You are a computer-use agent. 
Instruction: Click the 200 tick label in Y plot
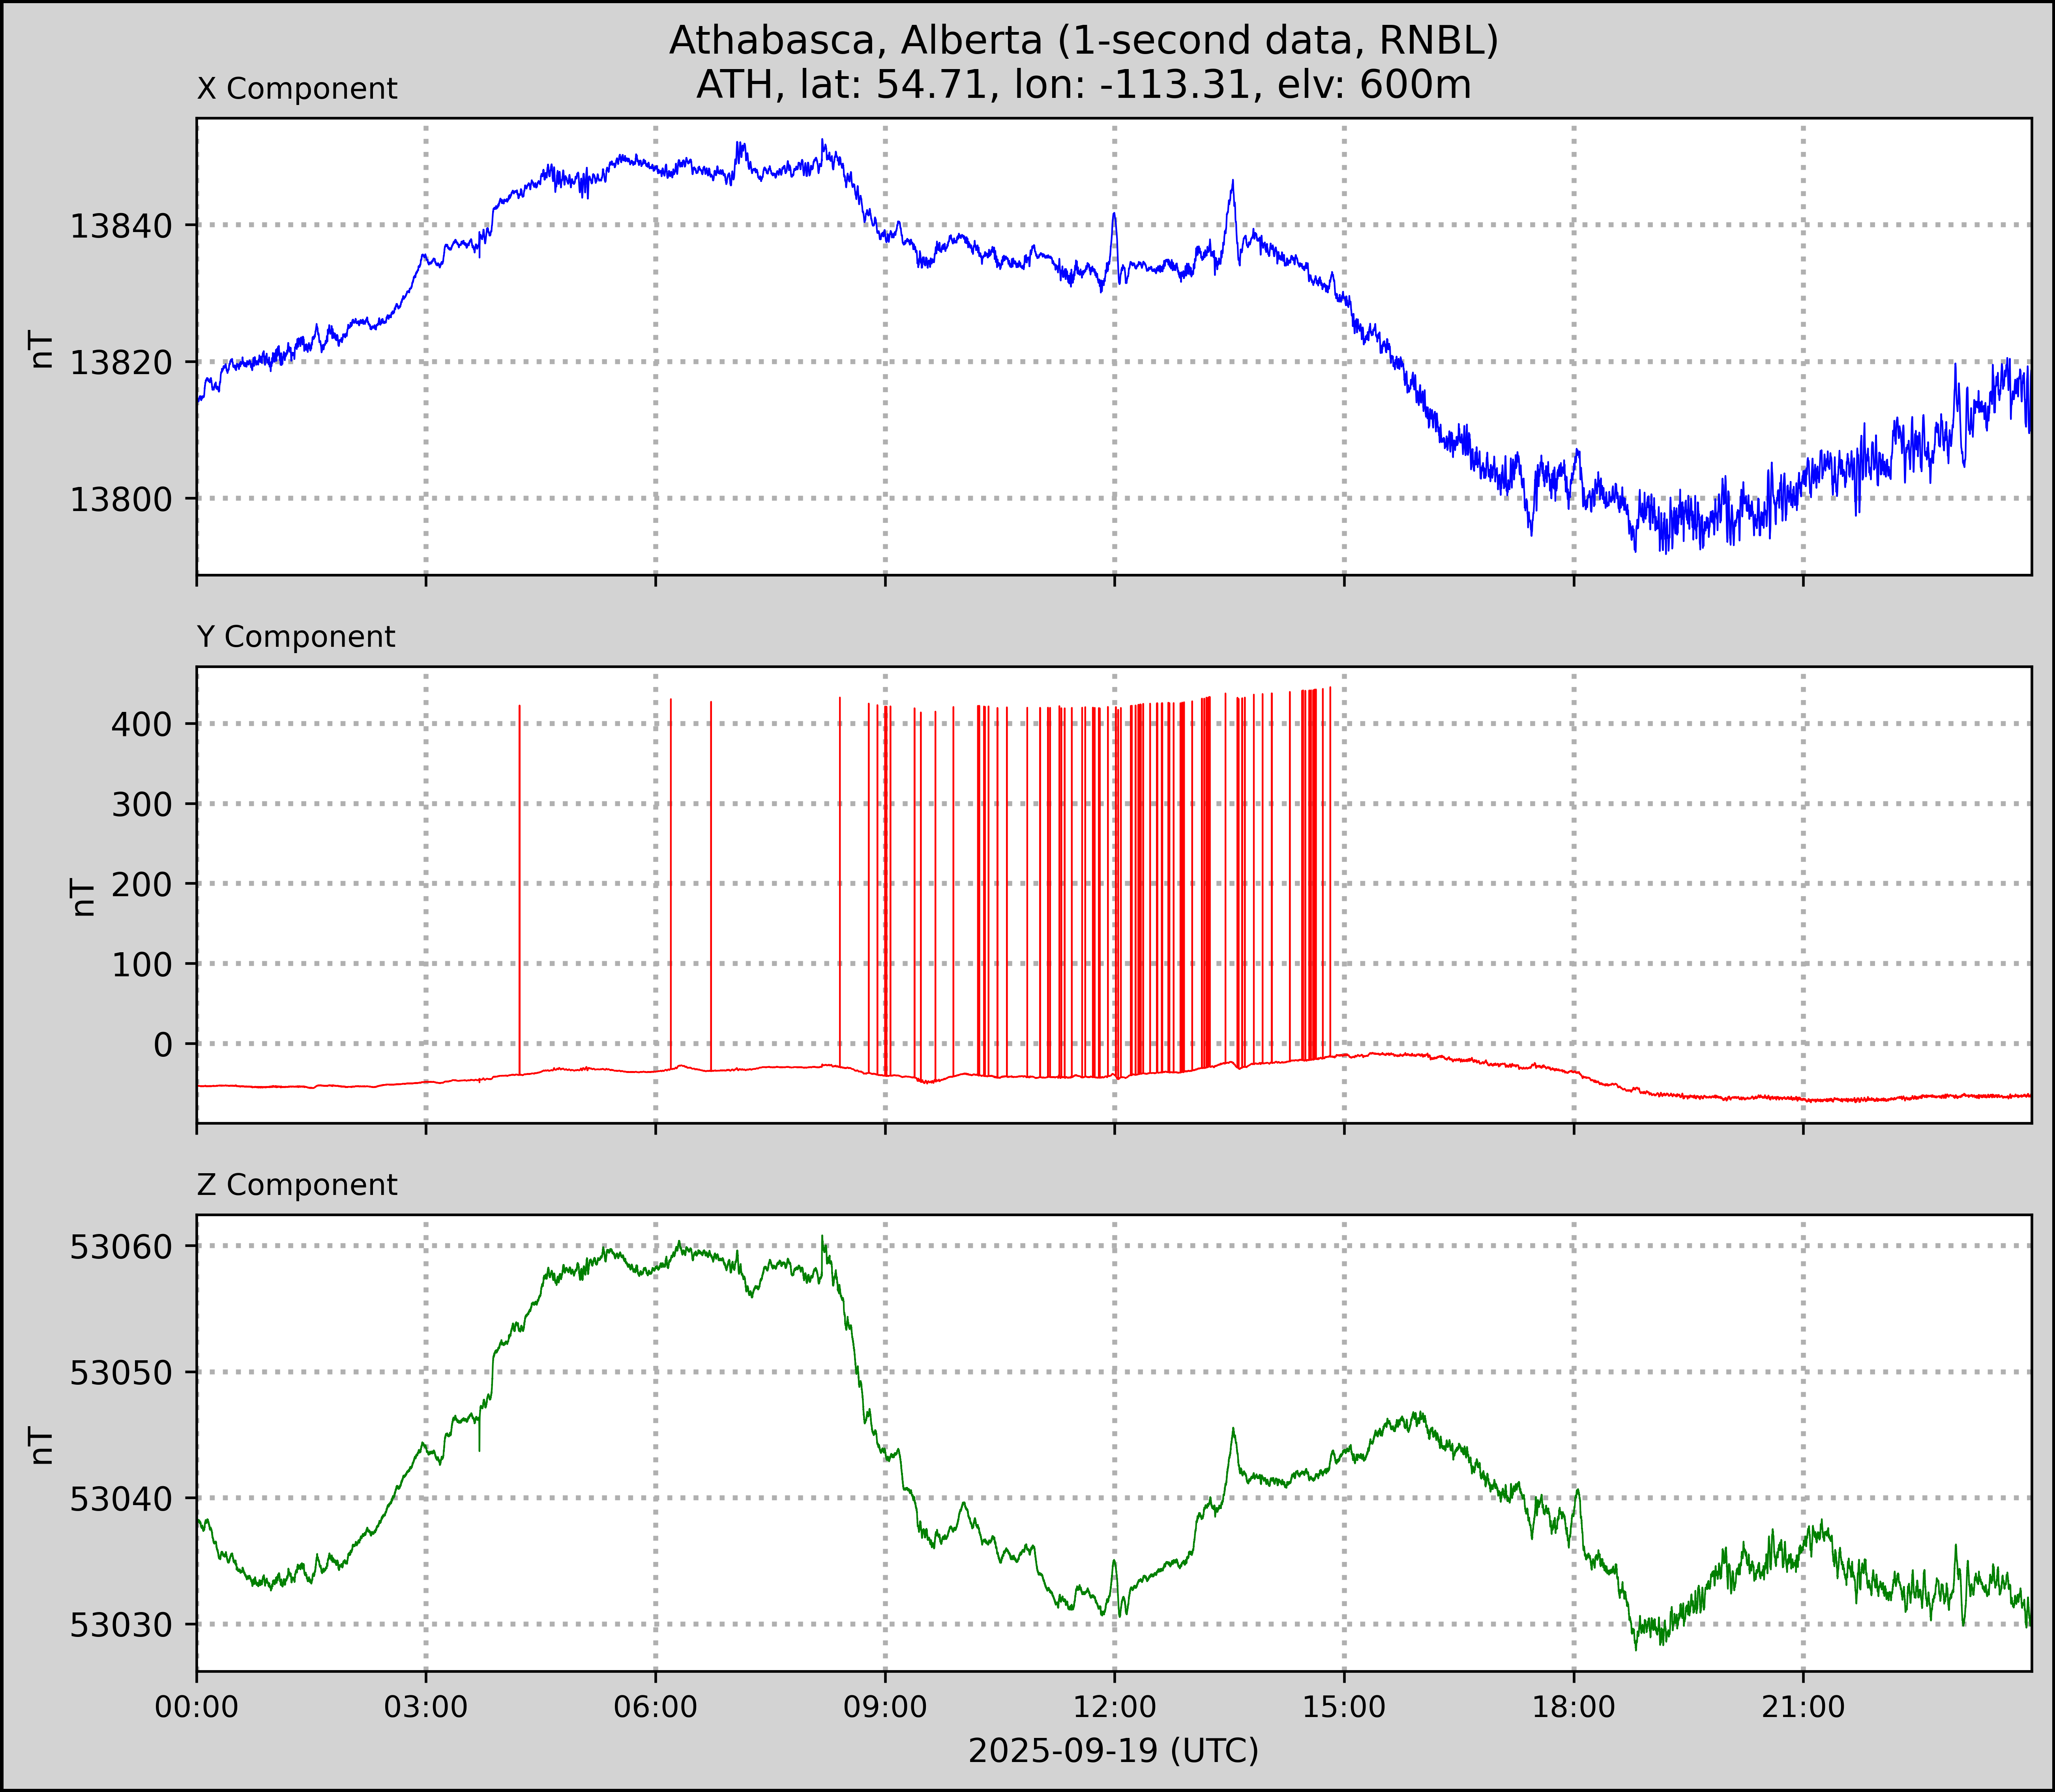pyautogui.click(x=142, y=884)
